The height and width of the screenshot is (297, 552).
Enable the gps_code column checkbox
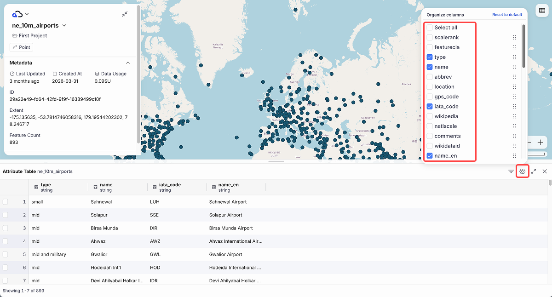point(430,97)
